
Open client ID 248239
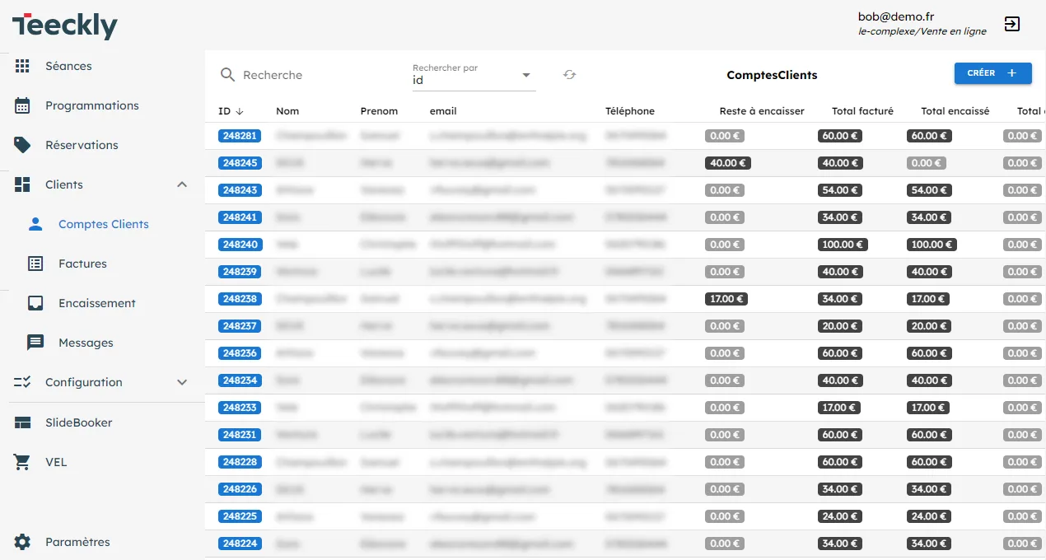[x=240, y=272]
